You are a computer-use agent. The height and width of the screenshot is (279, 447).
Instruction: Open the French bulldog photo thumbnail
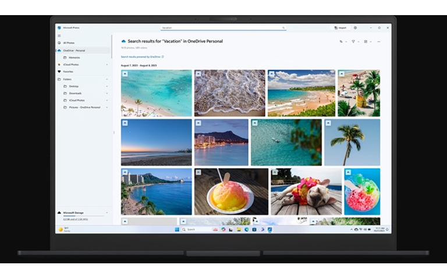coord(306,192)
